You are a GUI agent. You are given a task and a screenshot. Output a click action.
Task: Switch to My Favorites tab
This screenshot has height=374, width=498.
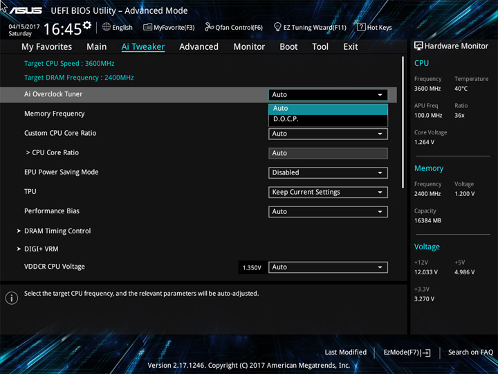47,47
